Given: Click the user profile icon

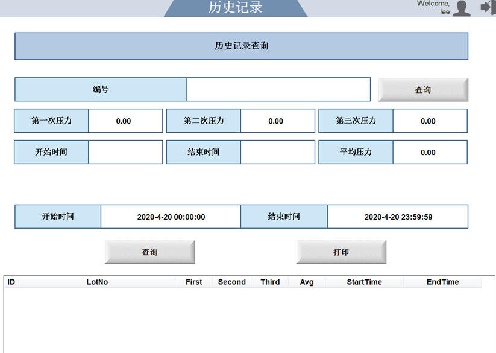Looking at the screenshot, I should tap(462, 8).
